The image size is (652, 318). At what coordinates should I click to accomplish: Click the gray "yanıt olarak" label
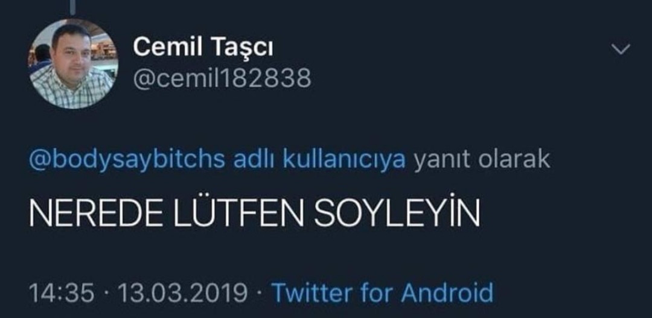(481, 160)
